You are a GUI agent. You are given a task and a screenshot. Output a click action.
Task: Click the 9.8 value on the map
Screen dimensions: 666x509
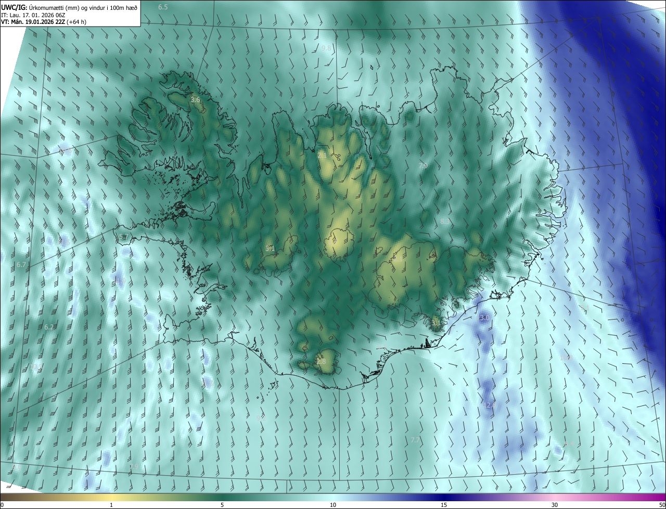pos(326,48)
